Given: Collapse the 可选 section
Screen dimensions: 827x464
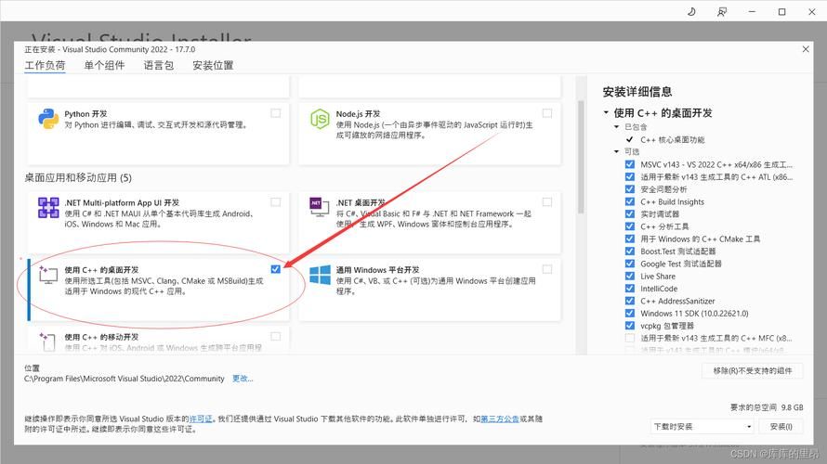Looking at the screenshot, I should 616,151.
